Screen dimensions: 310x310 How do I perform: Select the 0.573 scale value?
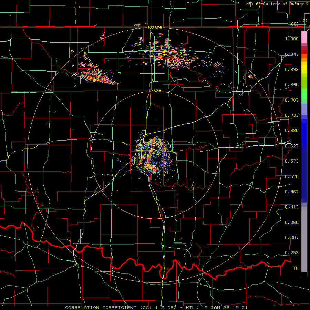coord(292,161)
